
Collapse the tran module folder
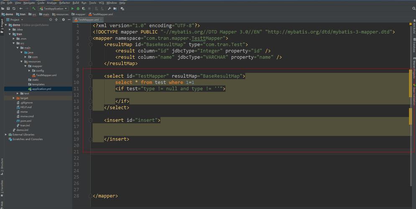(x=10, y=34)
